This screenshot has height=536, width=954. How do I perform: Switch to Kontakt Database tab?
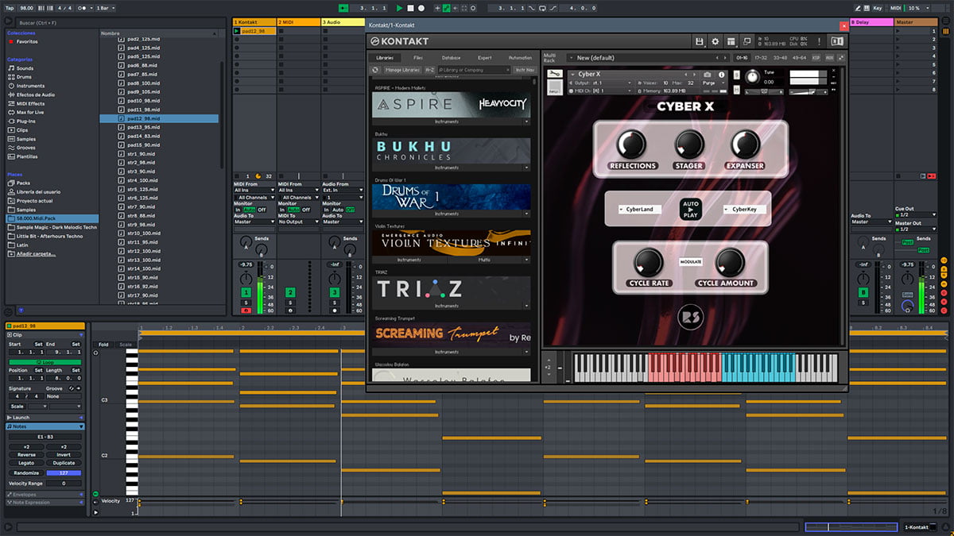451,58
